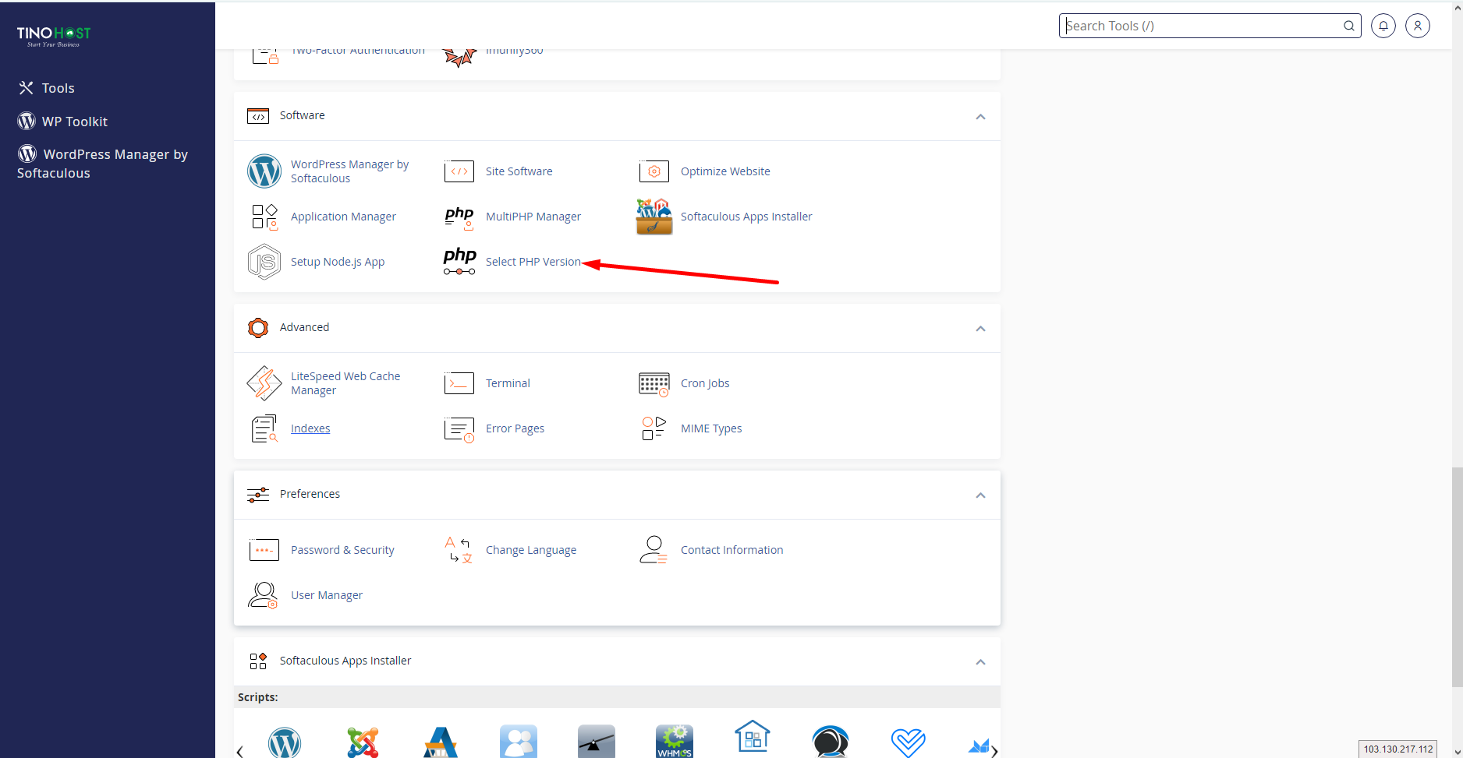Open WP Toolkit in the sidebar
Screen dimensions: 1463x758
63,122
